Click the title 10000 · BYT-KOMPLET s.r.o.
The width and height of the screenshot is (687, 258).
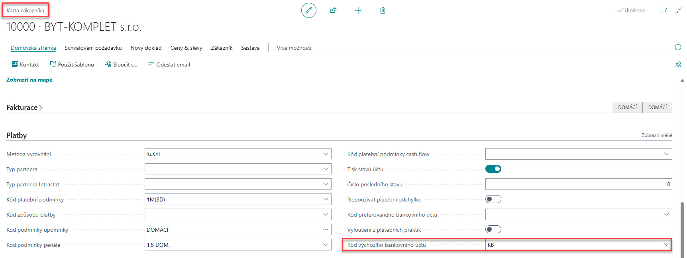(74, 27)
